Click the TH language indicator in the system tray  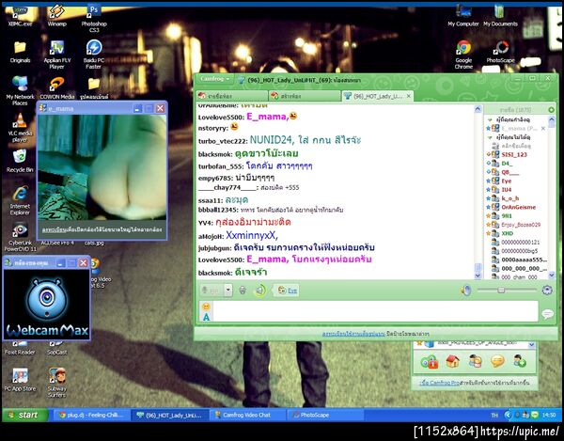494,415
